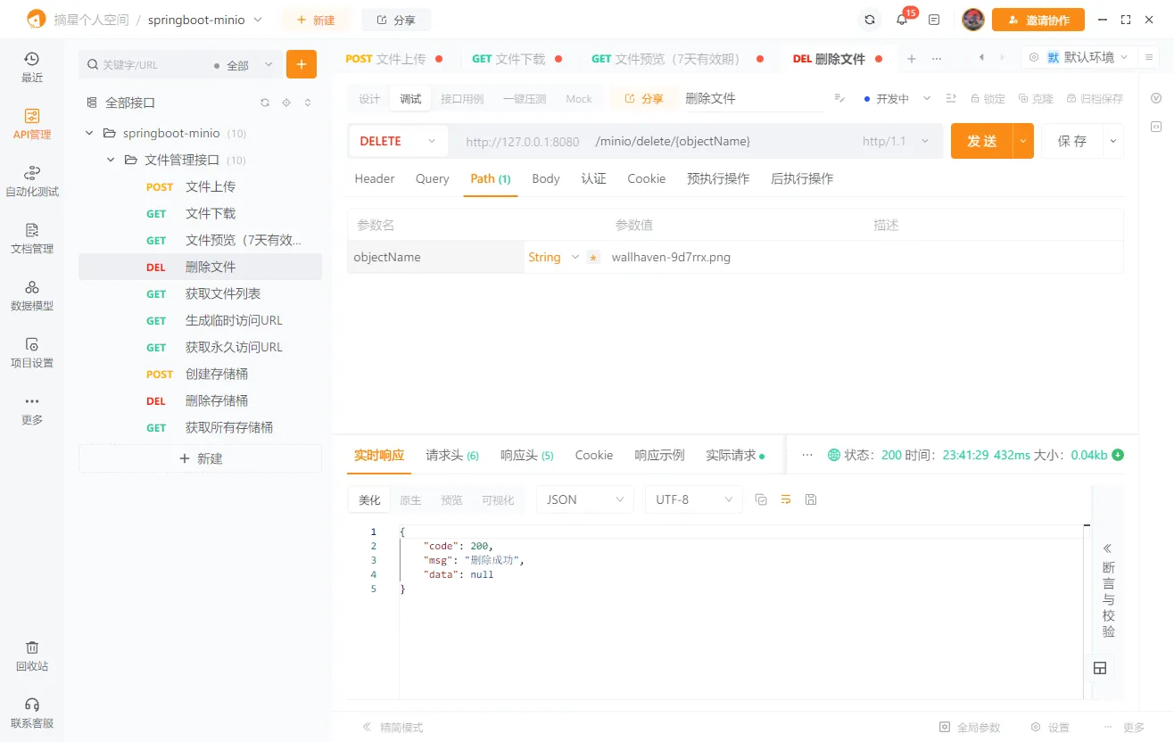
Task: Open the 全部 filter dropdown in search
Action: (244, 65)
